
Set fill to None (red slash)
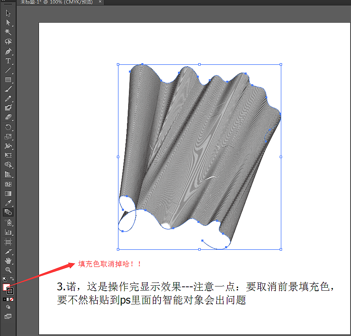coord(12,299)
